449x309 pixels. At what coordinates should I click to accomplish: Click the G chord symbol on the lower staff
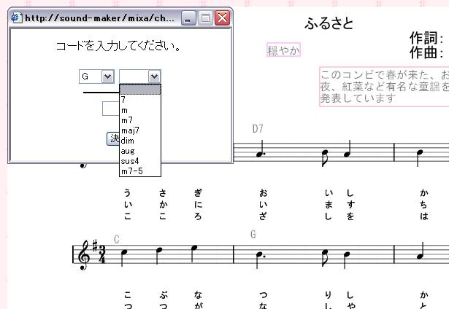253,235
